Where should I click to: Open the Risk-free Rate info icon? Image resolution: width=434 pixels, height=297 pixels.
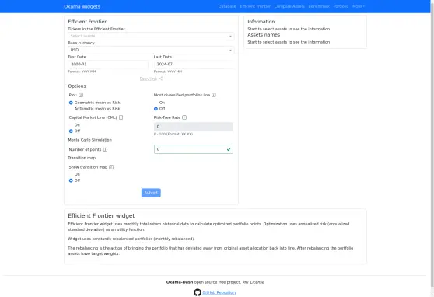click(184, 117)
